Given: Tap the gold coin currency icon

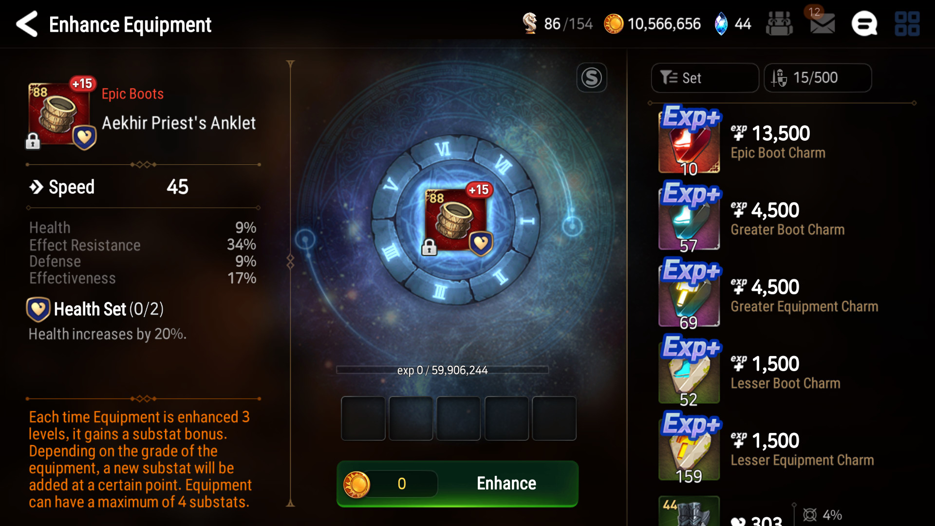Looking at the screenshot, I should (x=614, y=24).
